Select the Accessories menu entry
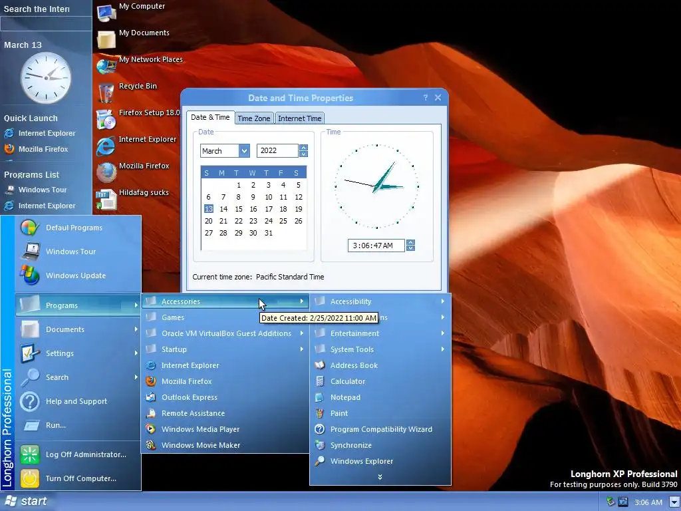The width and height of the screenshot is (681, 511). coord(225,301)
